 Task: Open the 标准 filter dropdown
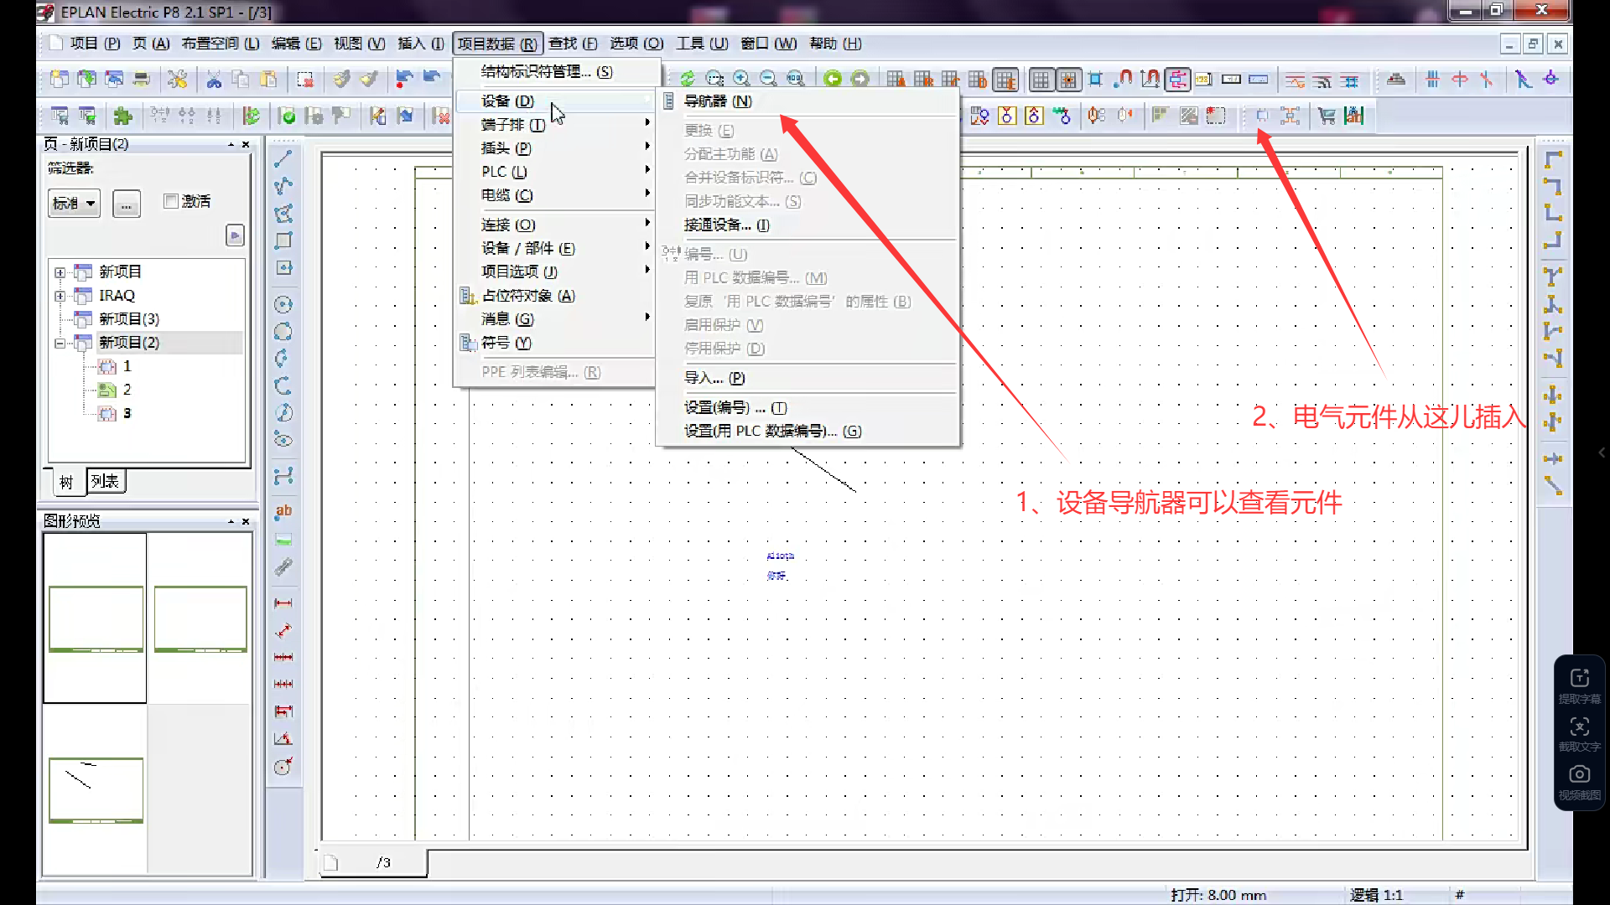click(74, 204)
